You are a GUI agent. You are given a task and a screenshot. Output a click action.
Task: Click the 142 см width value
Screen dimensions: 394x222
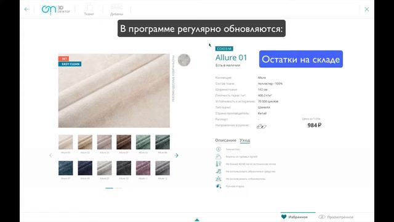(263, 89)
